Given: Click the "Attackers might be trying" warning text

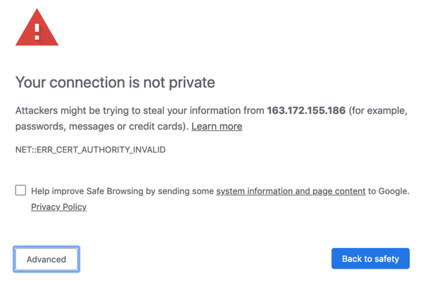Looking at the screenshot, I should tap(77, 111).
